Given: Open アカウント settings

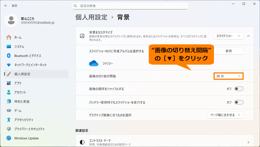Looking at the screenshot, I should 36,92.
